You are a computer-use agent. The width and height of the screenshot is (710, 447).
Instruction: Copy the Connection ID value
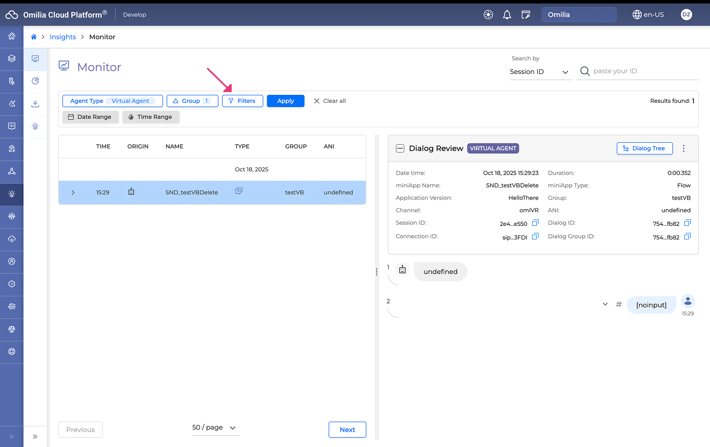point(535,237)
